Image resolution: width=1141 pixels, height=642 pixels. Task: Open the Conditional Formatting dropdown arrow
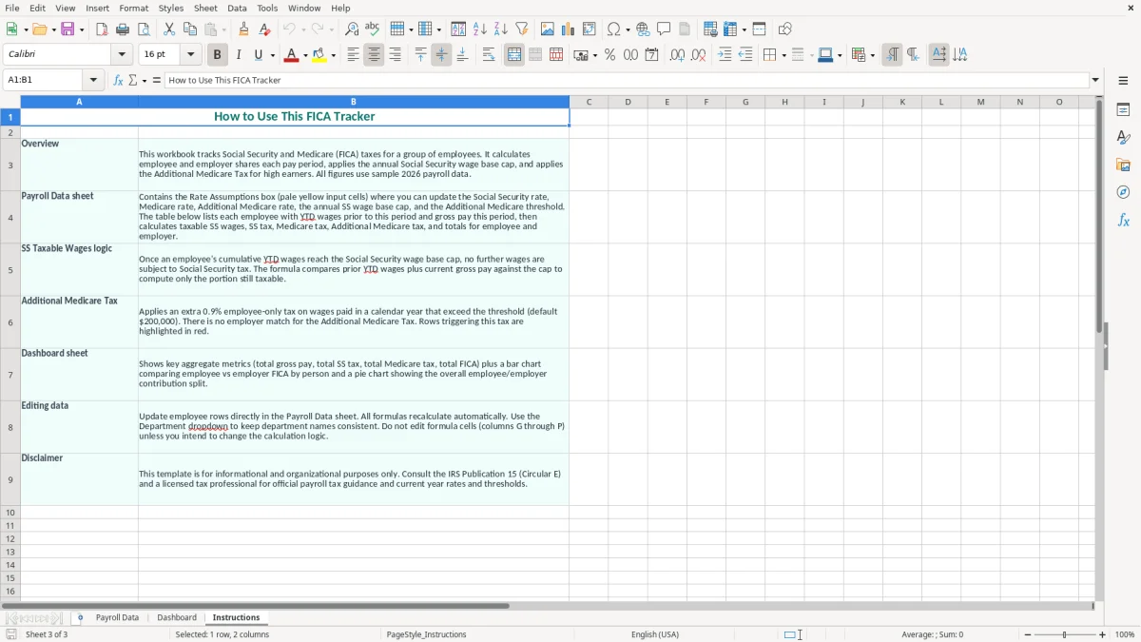click(x=872, y=55)
